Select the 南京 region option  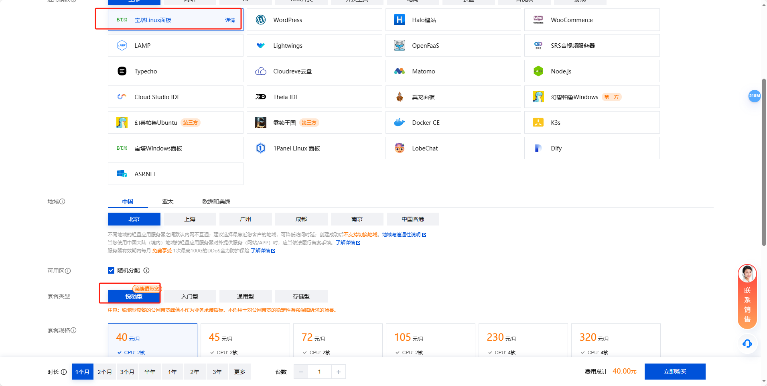(357, 219)
